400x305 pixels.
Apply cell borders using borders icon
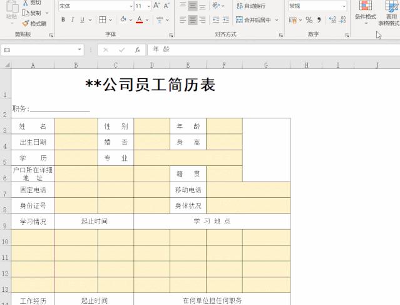coord(102,19)
